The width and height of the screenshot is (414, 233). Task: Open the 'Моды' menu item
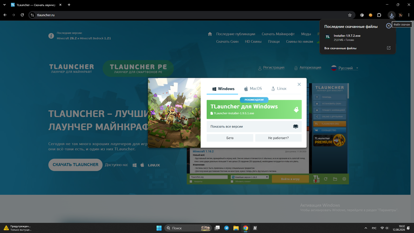click(306, 34)
